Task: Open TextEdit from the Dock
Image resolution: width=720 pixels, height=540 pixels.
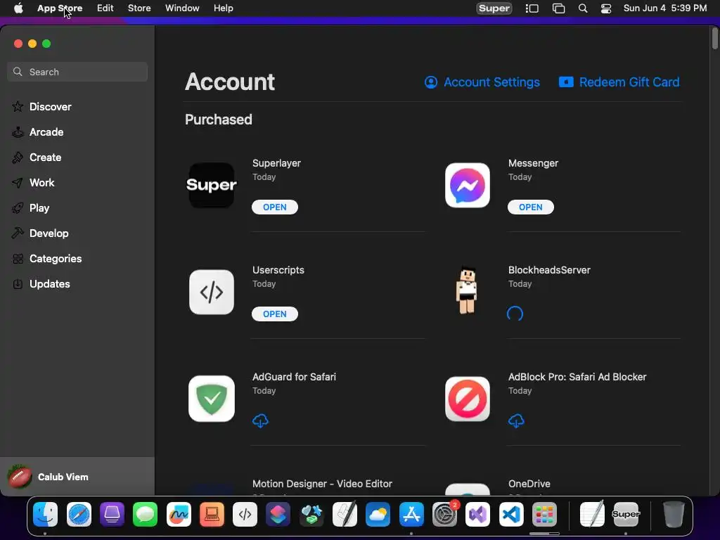Action: pos(592,514)
